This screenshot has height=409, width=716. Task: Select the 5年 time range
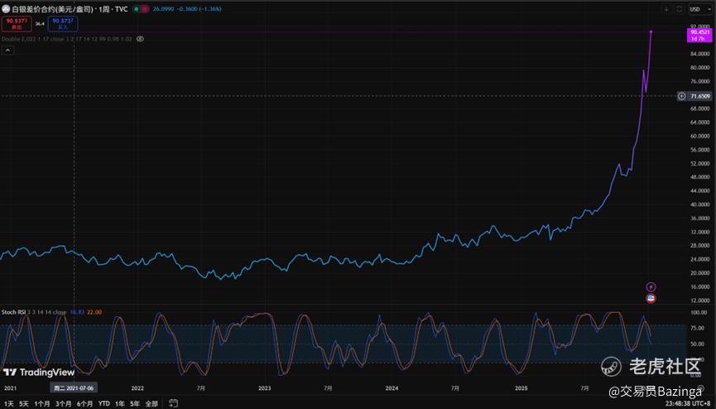pos(135,403)
